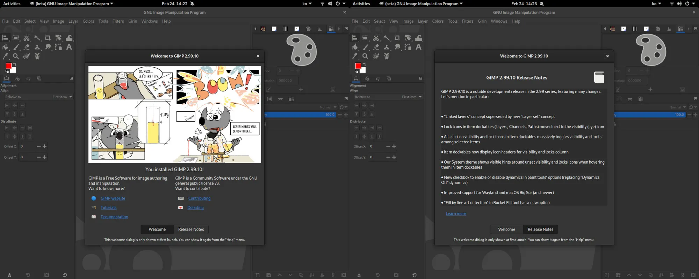Select the Zoom magnifier tool in right window

[365, 56]
